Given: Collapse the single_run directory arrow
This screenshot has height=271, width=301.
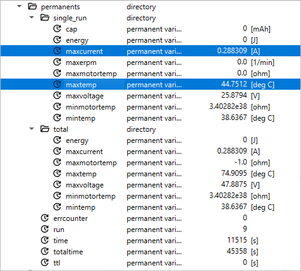Looking at the screenshot, I should (x=32, y=17).
